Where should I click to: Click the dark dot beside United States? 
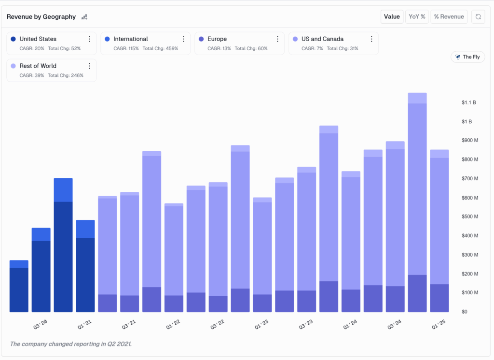[x=13, y=39]
